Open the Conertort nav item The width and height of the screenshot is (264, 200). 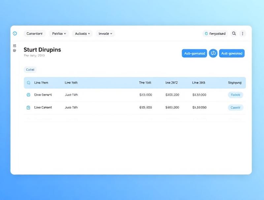point(35,34)
